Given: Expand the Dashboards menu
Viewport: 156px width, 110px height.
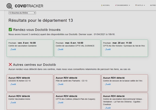Looking at the screenshot, I should (122, 5).
